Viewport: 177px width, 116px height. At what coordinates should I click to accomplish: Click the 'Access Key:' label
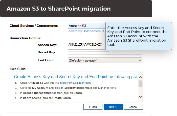[x=47, y=45]
